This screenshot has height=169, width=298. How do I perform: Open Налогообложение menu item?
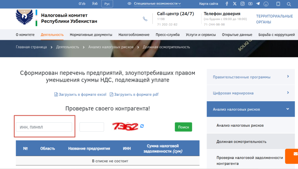(134, 35)
